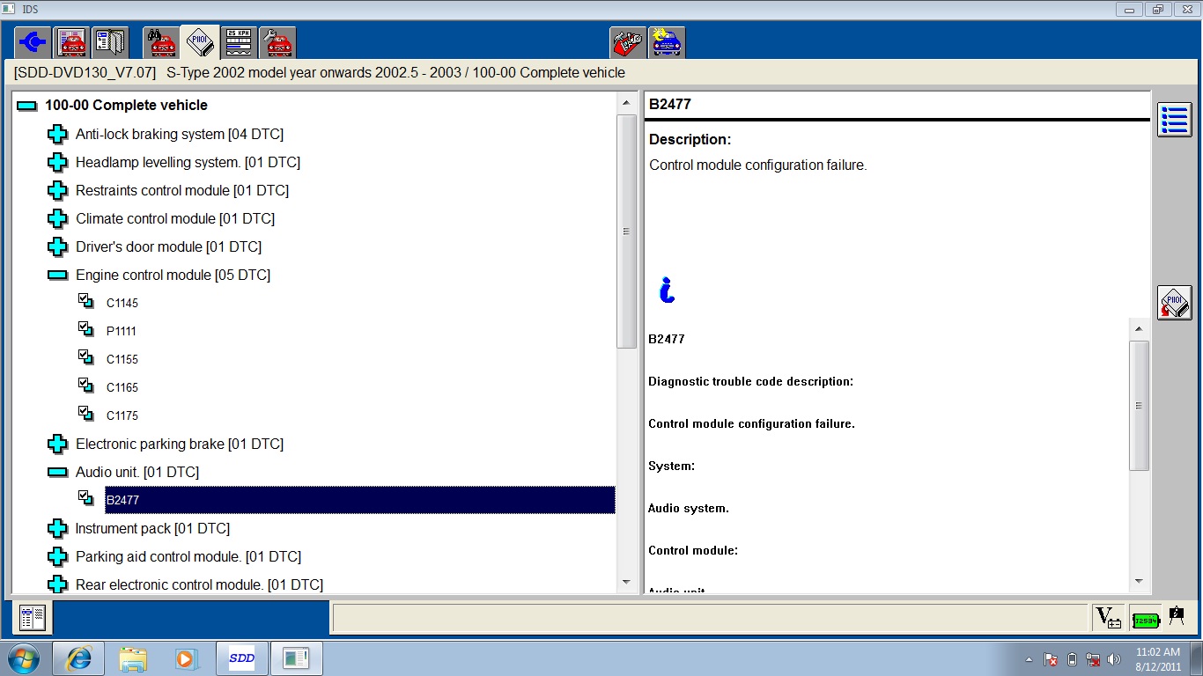Screen dimensions: 1203x676
Task: Click the DTC tree scrollbar down arrow
Action: (627, 582)
